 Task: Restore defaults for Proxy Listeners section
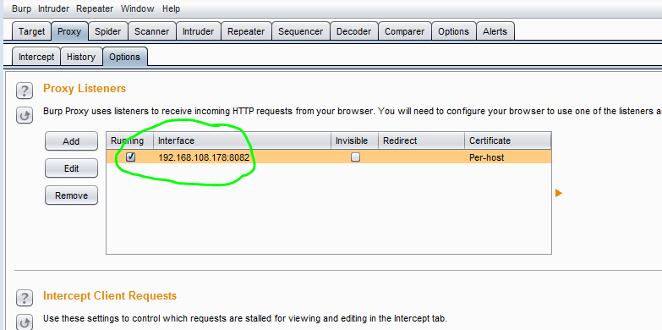25,115
